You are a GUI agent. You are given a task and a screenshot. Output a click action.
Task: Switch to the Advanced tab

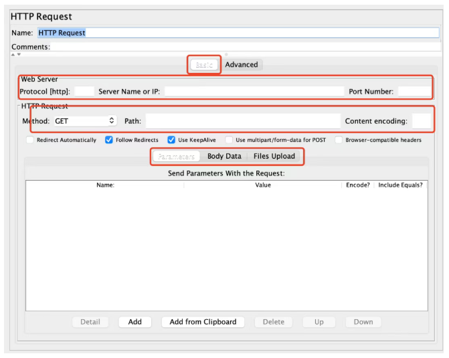coord(242,65)
